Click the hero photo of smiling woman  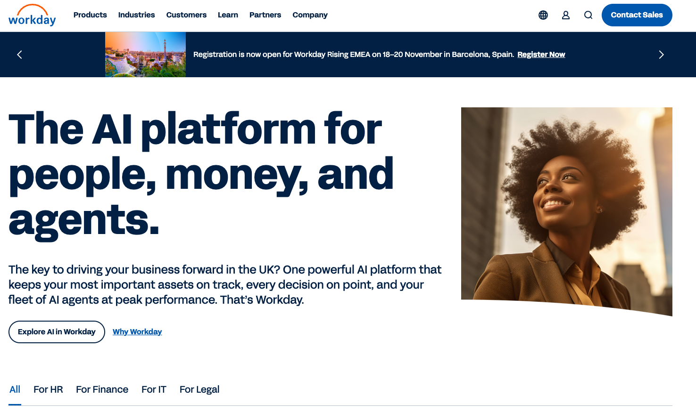click(567, 211)
